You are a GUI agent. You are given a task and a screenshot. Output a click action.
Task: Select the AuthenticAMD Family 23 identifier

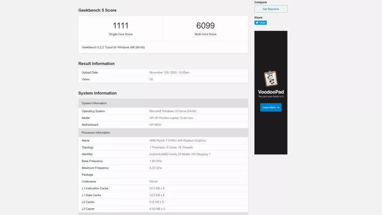(180, 154)
